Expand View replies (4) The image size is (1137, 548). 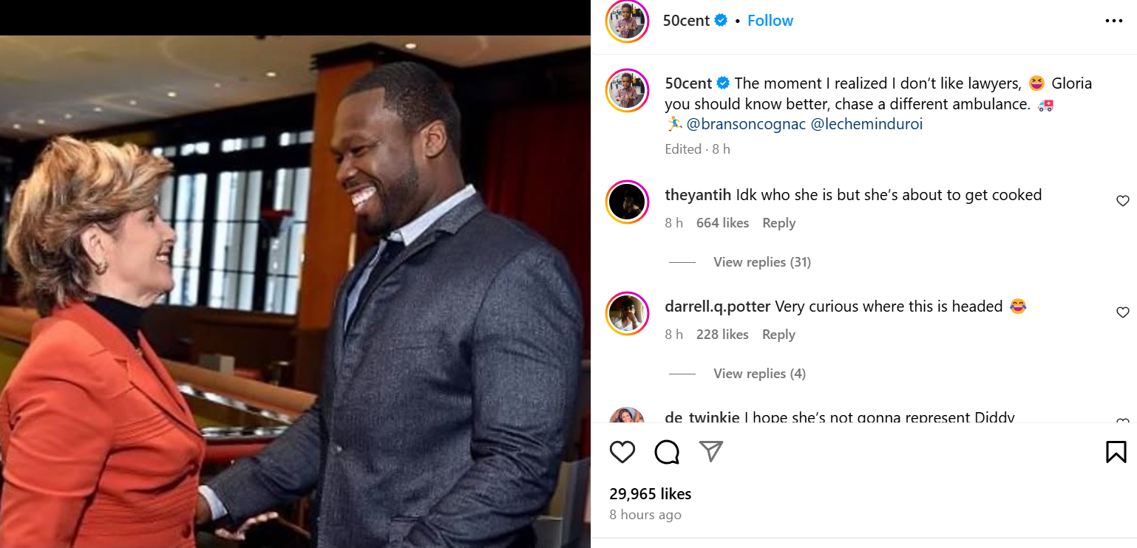[759, 374]
